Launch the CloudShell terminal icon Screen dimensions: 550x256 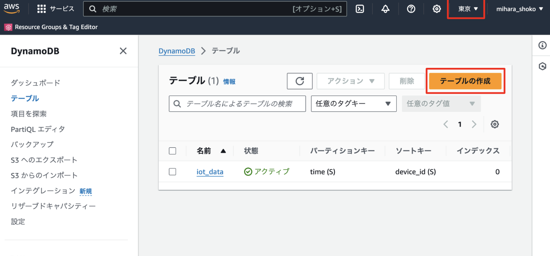pos(360,9)
